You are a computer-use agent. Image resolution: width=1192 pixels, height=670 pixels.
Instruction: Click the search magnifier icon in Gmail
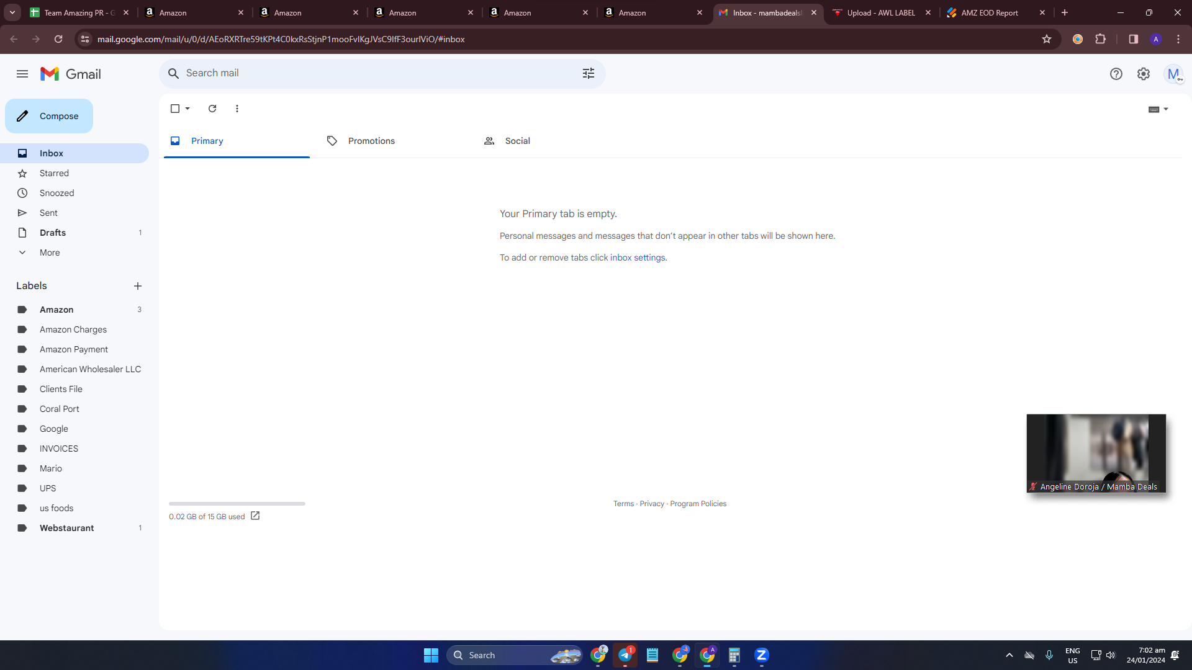point(174,73)
